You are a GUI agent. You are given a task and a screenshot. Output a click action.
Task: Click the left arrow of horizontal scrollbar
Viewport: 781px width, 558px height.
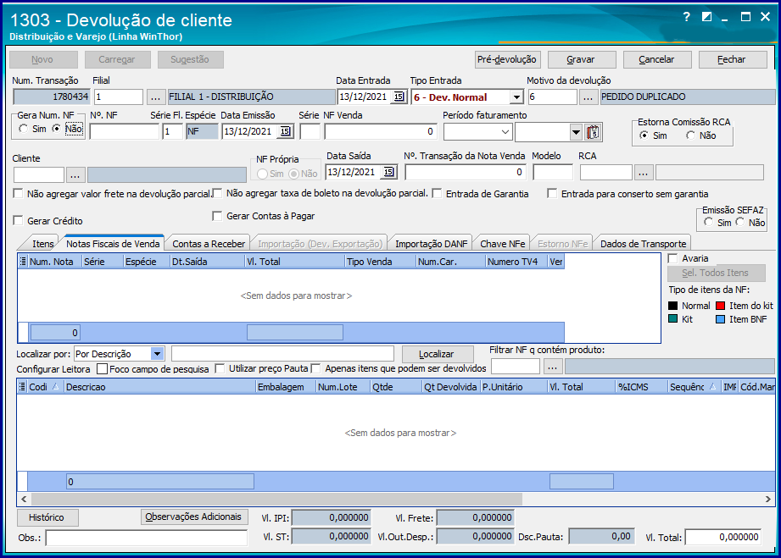(24, 499)
